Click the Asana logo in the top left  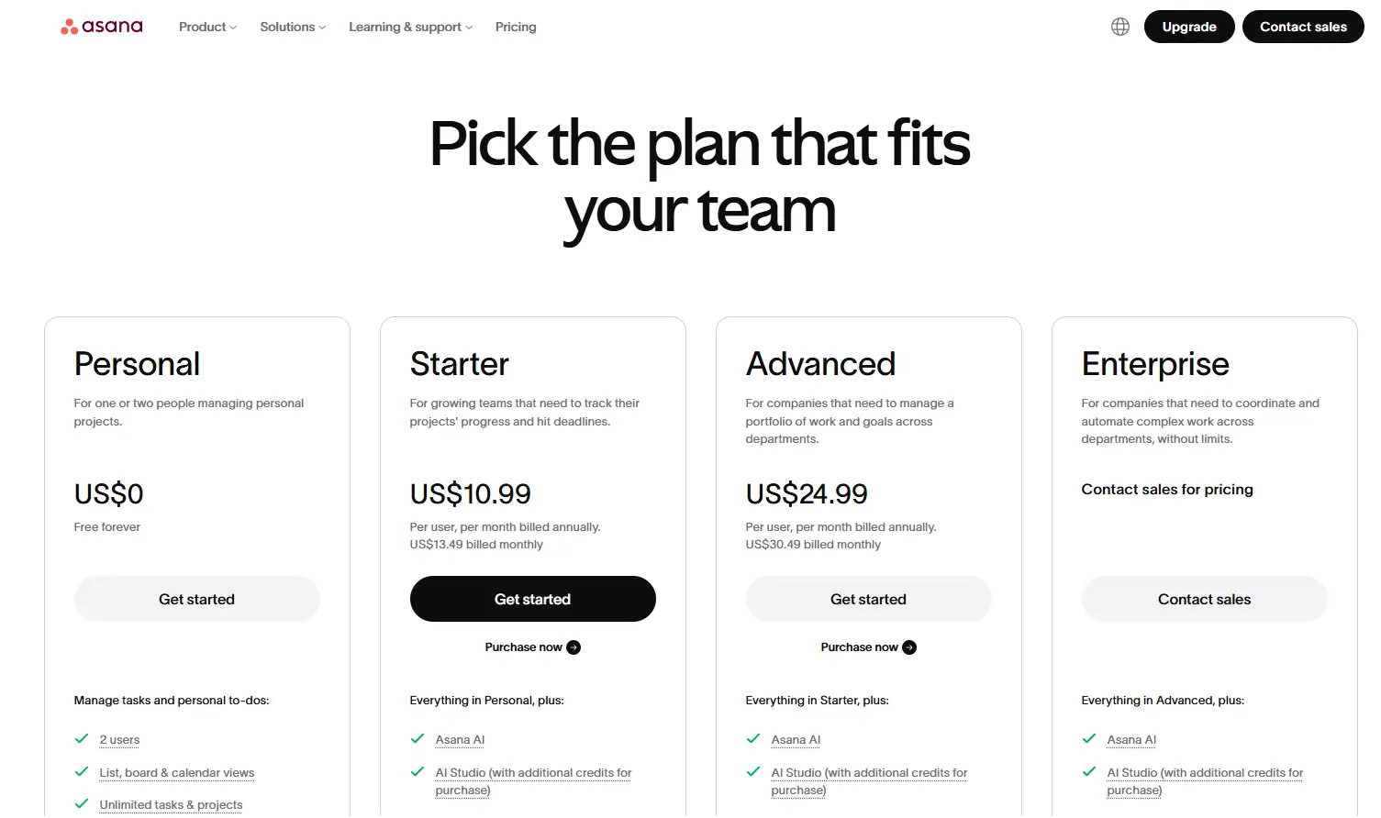pyautogui.click(x=101, y=26)
